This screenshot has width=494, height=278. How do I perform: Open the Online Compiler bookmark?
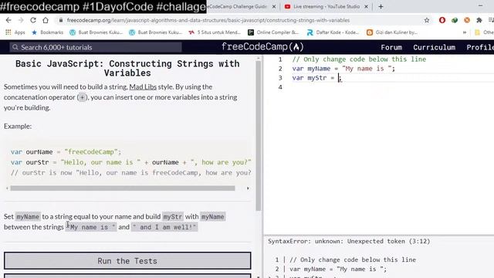click(273, 32)
